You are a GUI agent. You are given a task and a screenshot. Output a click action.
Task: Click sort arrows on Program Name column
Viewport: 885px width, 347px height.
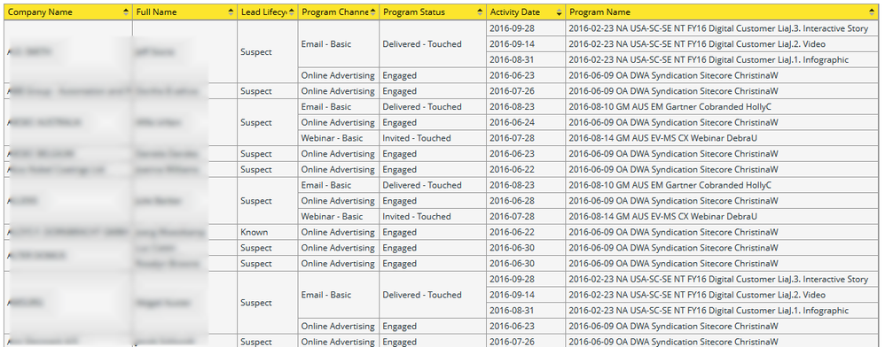(871, 12)
